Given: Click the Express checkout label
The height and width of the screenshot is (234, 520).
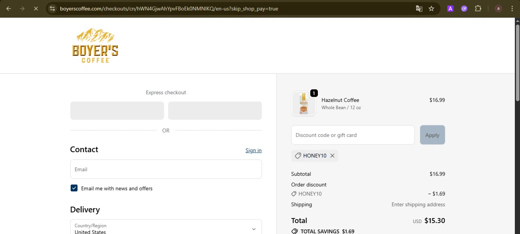Looking at the screenshot, I should 166,93.
